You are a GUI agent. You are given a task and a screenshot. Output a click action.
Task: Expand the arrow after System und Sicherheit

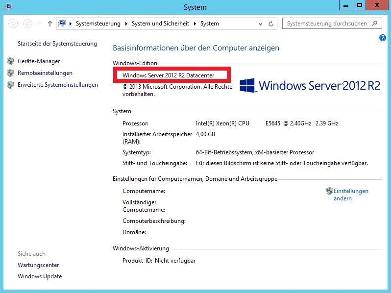[x=195, y=24]
